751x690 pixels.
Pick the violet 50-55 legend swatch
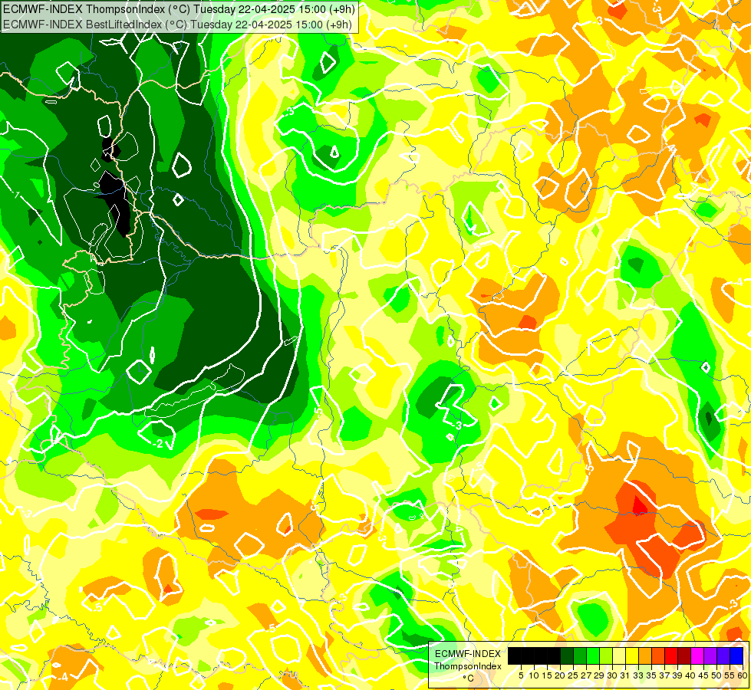[x=723, y=655]
